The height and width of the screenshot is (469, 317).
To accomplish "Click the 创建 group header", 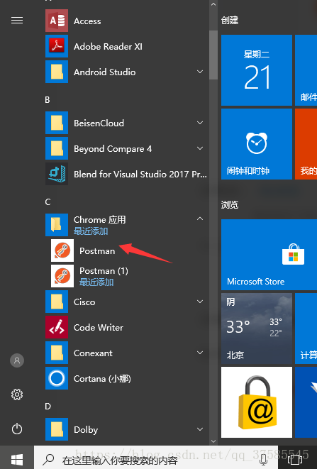I will click(x=230, y=21).
